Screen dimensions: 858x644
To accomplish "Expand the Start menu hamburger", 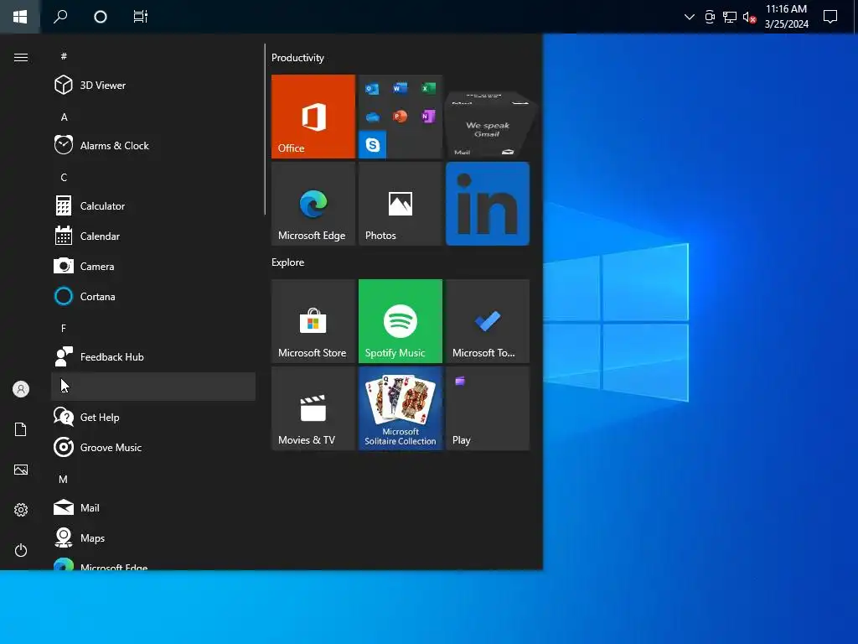I will coord(21,58).
